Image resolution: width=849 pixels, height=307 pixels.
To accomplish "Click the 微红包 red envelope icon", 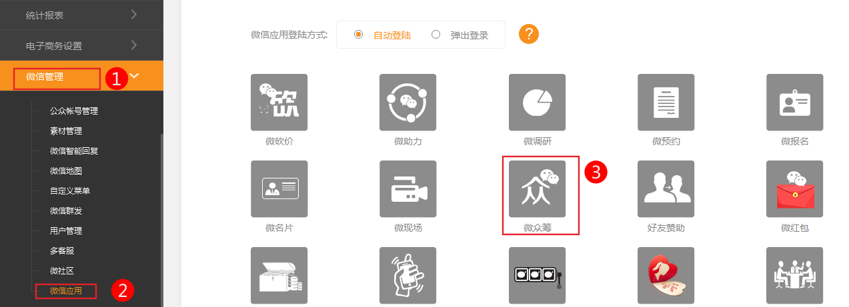I will (794, 188).
